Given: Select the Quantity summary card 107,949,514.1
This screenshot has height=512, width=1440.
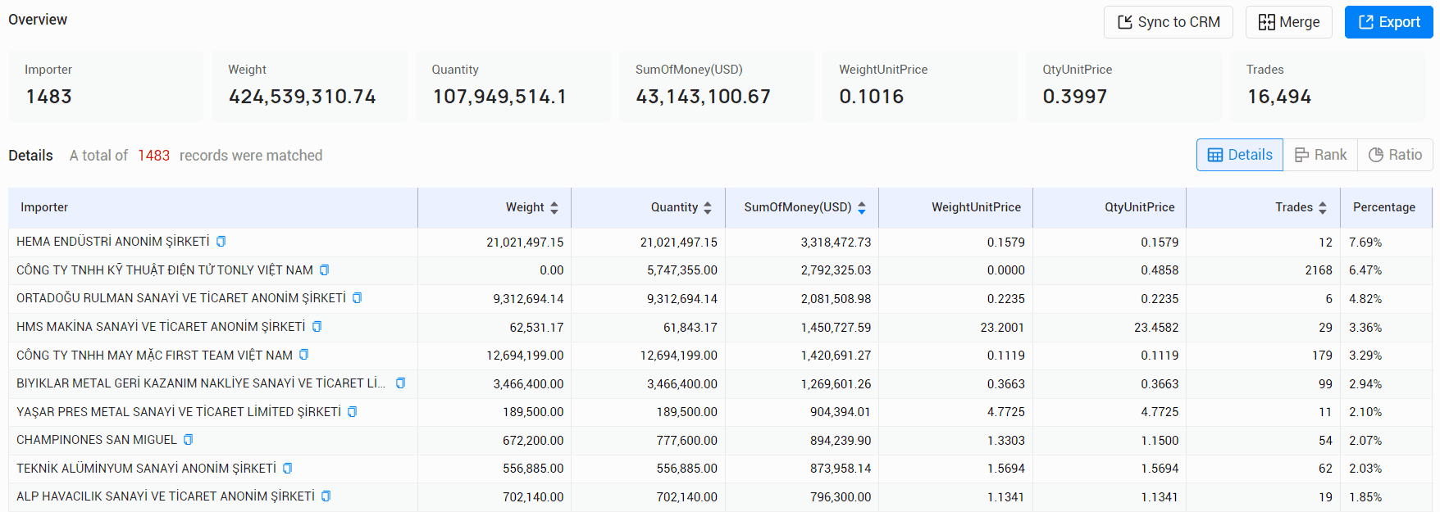Looking at the screenshot, I should coord(513,86).
